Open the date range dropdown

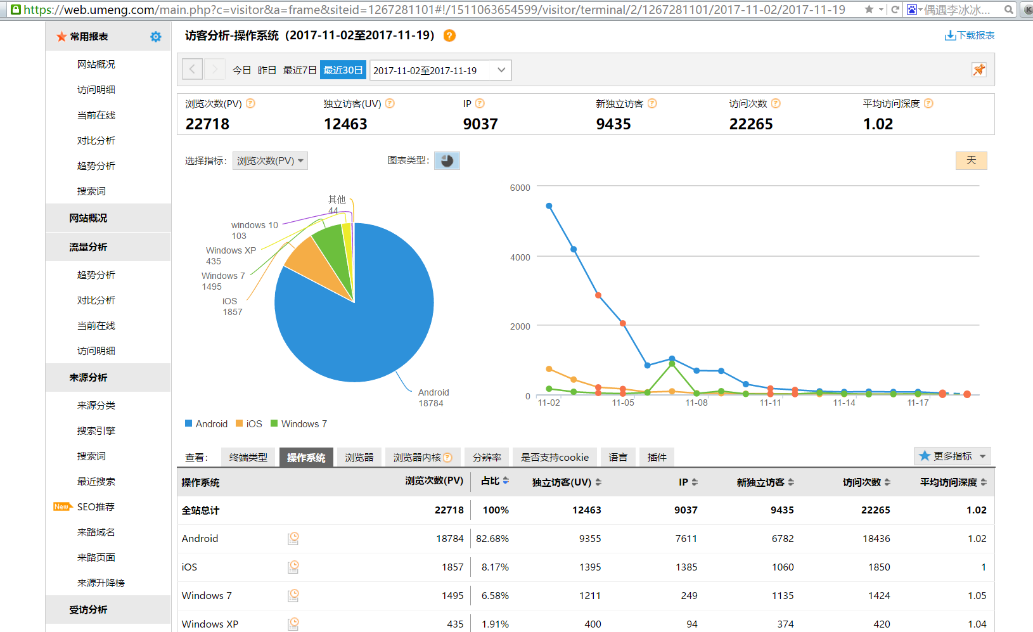pyautogui.click(x=440, y=70)
